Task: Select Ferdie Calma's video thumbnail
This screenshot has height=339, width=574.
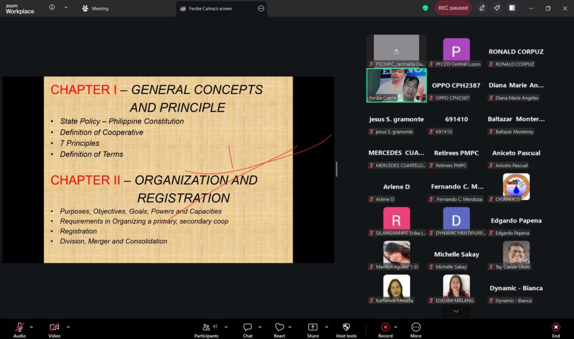Action: click(396, 85)
